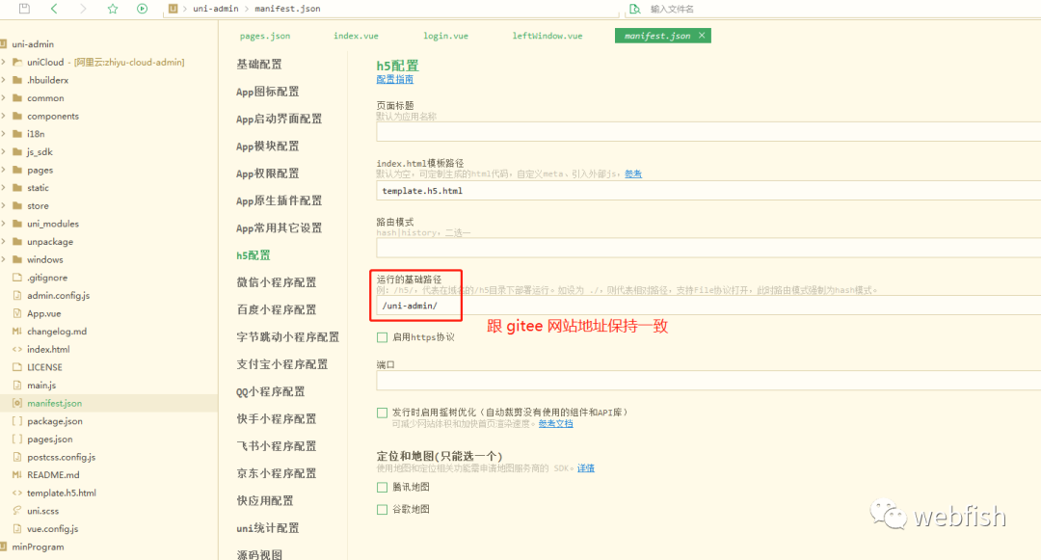Open 基础配置 settings section

pos(259,65)
